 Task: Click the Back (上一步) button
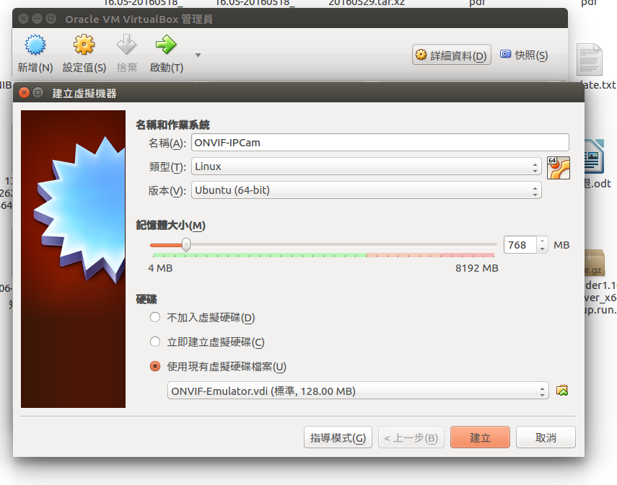tap(411, 437)
